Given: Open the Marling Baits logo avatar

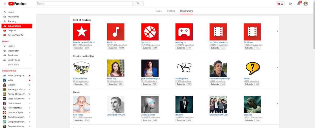Looking at the screenshot, I should 184,68.
